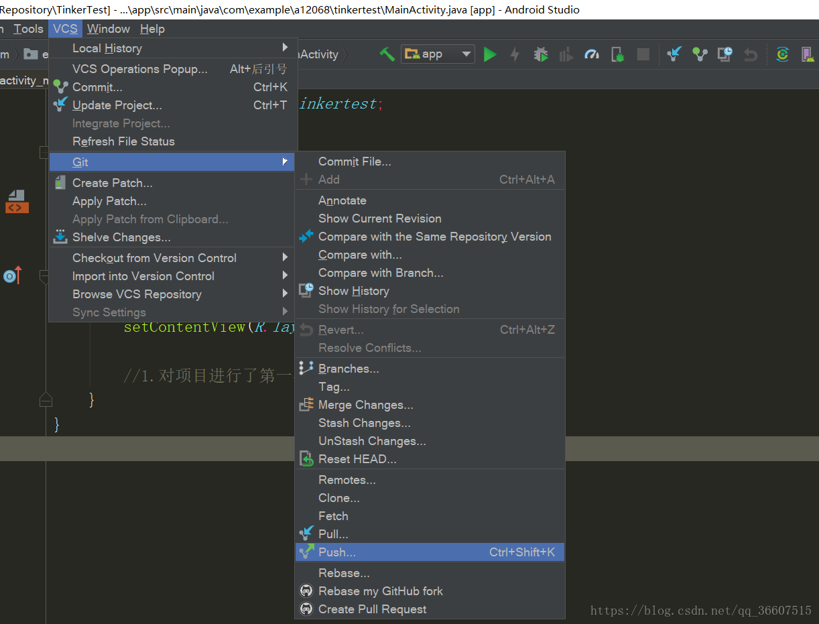Click the Commit icon in VCS menu
This screenshot has width=819, height=624.
(60, 87)
